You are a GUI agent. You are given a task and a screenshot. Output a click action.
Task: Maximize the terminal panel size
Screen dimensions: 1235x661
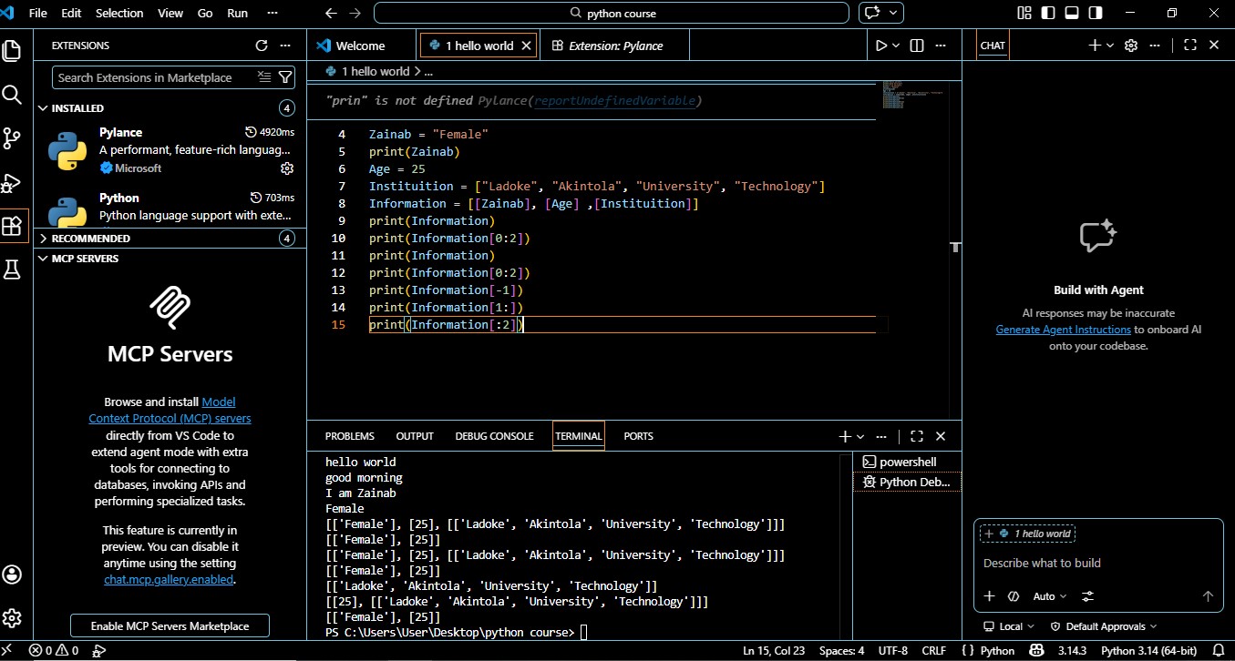click(917, 436)
